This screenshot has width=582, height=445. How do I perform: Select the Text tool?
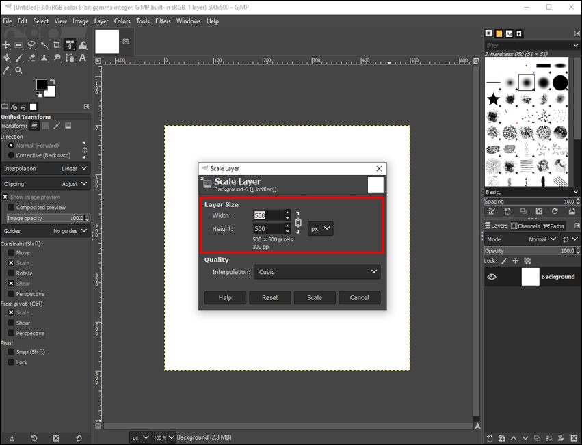click(x=82, y=58)
